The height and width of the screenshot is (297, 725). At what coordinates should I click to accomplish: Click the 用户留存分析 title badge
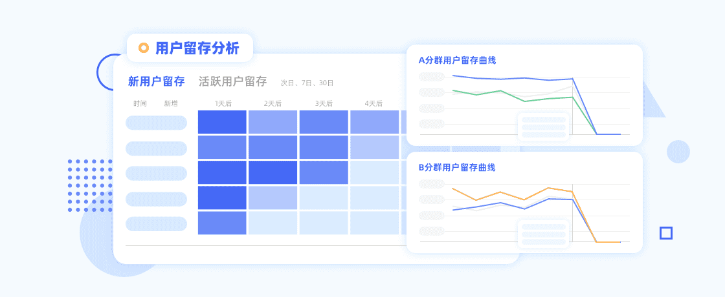click(190, 48)
